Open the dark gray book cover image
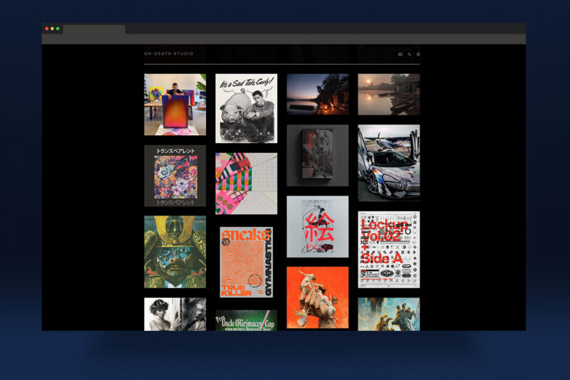 (317, 155)
